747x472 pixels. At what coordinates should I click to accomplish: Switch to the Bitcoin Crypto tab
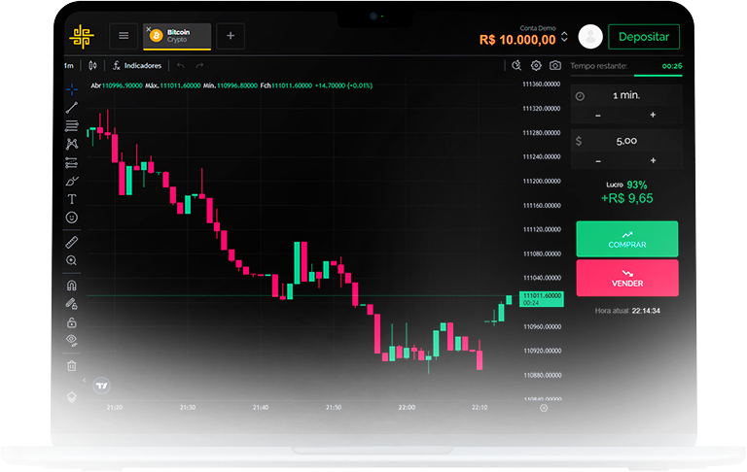pos(177,36)
